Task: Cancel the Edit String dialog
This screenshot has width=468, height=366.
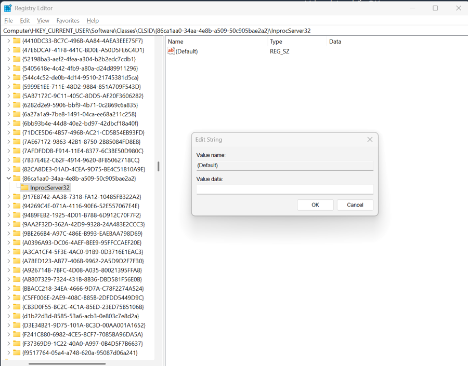Action: click(355, 205)
